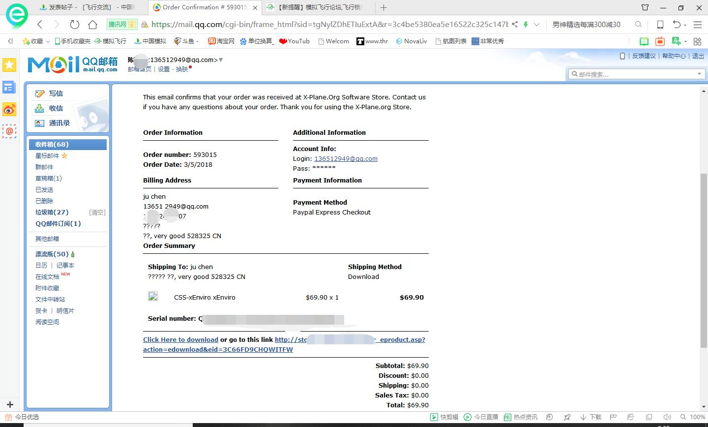Open the favorites star sidebar icon

9,64
